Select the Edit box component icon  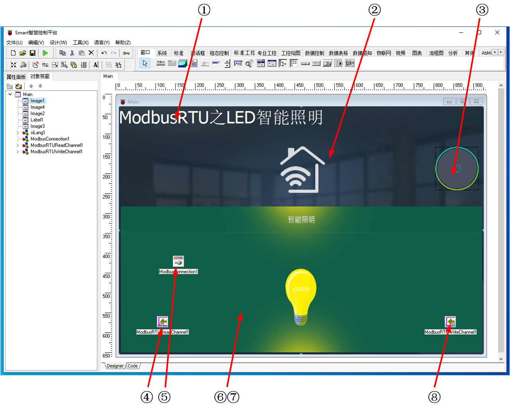click(x=350, y=63)
